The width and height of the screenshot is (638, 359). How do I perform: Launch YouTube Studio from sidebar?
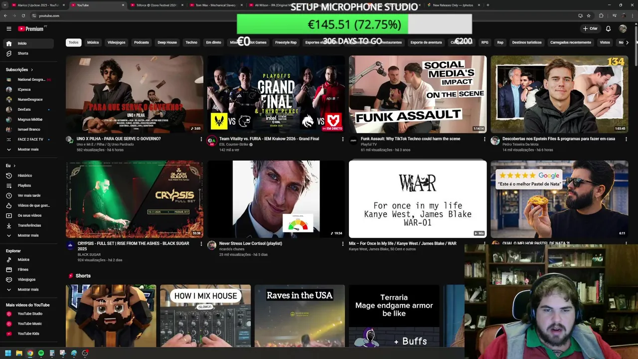click(x=27, y=314)
